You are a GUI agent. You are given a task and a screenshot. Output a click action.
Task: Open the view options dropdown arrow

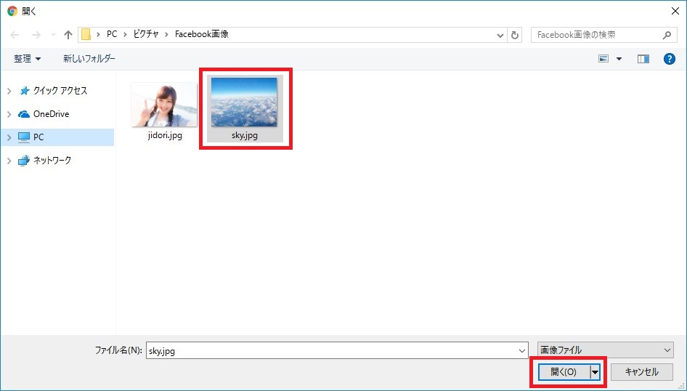point(619,59)
